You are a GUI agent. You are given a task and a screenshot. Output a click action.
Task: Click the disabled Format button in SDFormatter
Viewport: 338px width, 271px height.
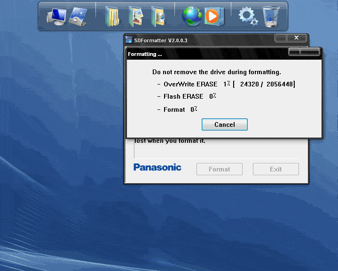point(219,169)
